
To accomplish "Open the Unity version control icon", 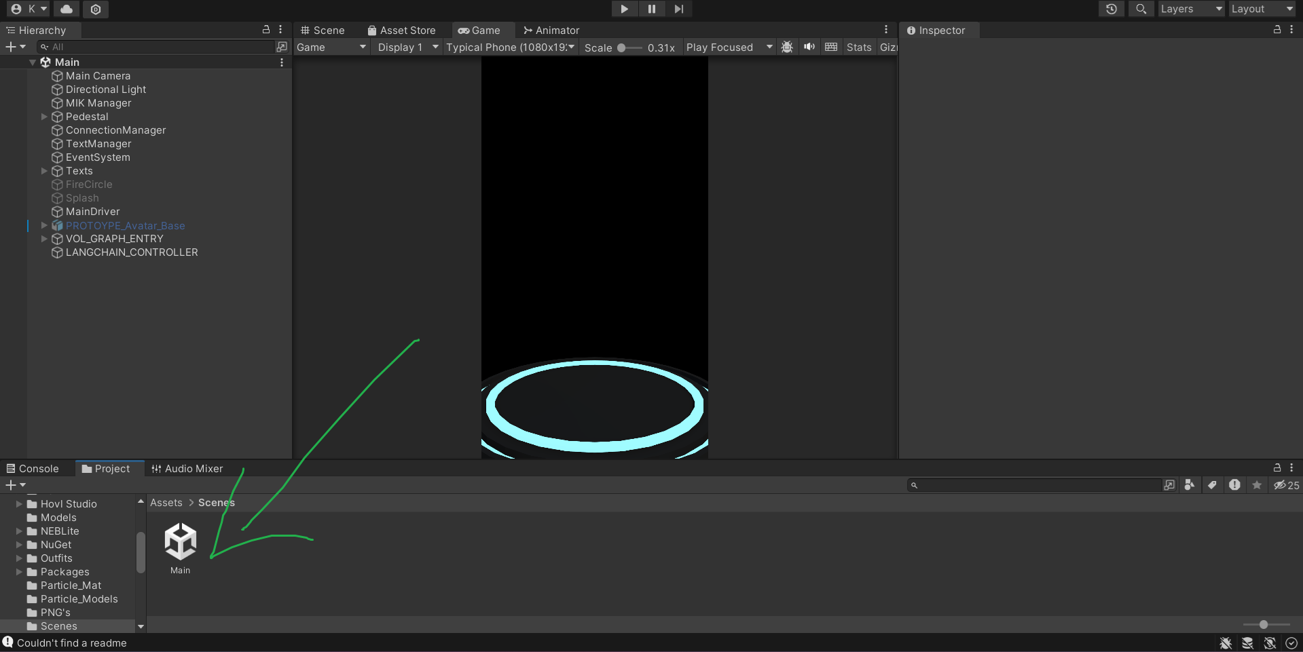I will pyautogui.click(x=96, y=9).
